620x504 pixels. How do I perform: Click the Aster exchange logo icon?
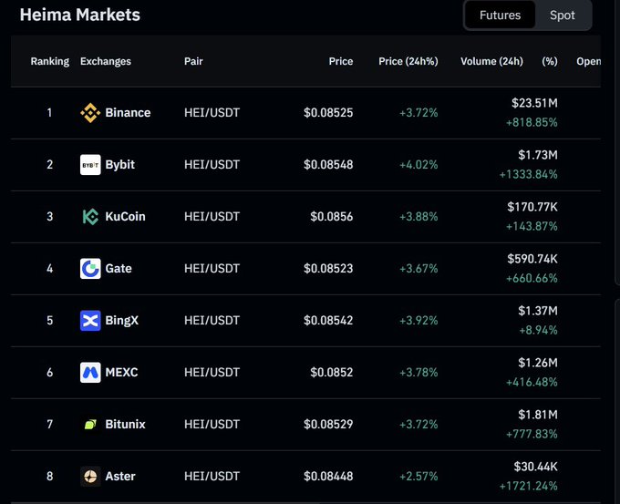[90, 476]
